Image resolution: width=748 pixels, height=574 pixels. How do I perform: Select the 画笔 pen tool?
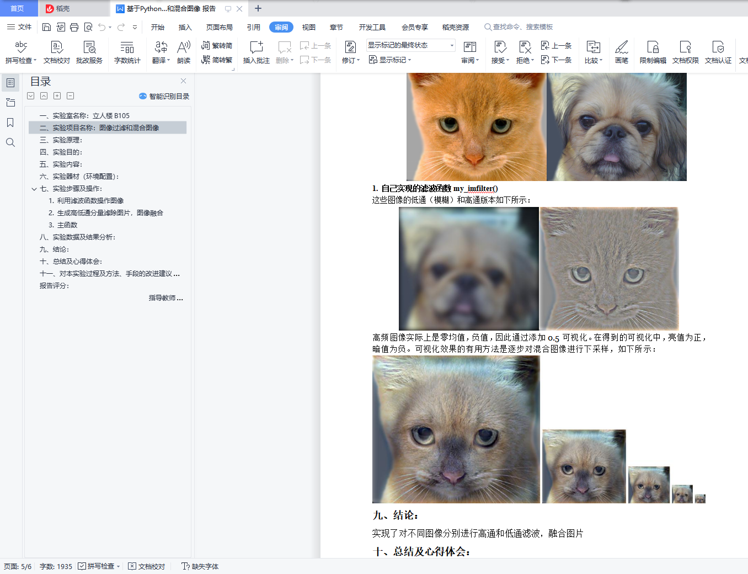point(622,52)
